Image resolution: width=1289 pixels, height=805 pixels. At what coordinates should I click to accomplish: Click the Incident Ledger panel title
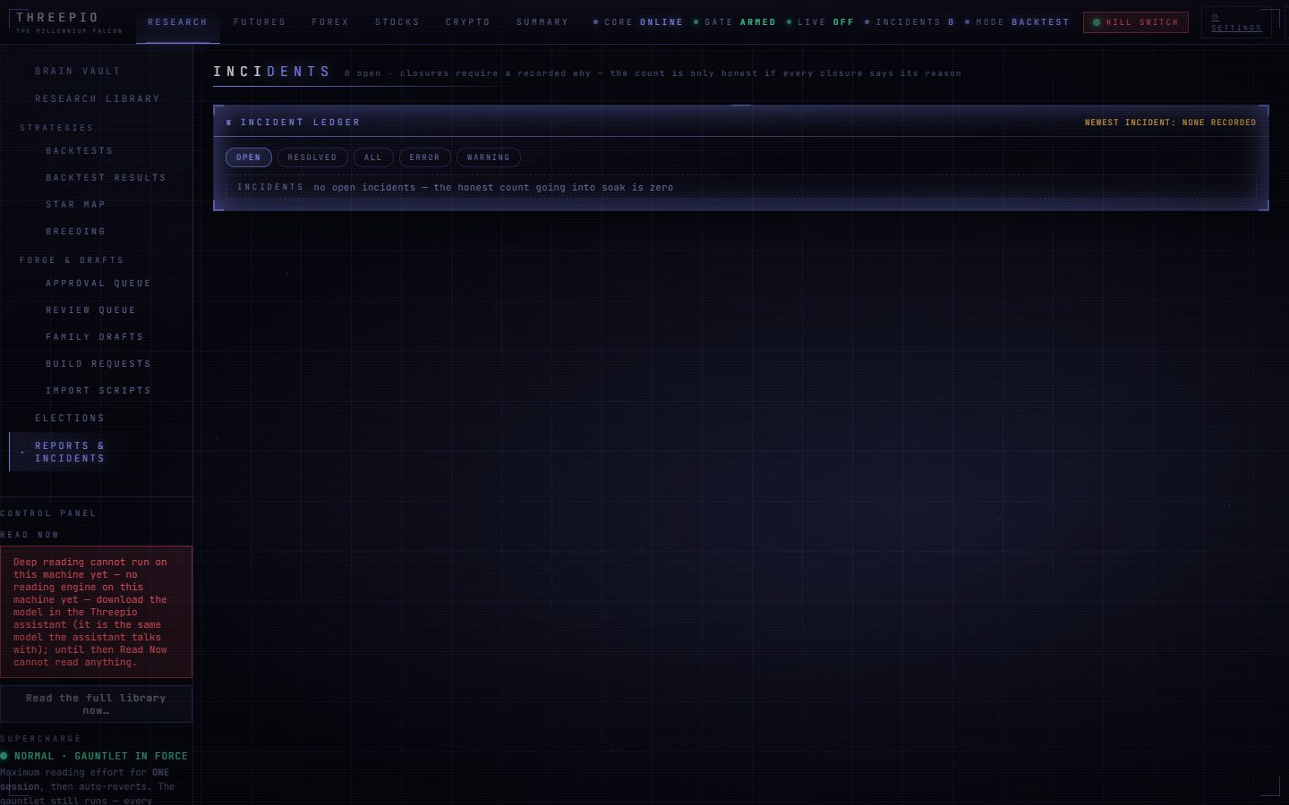click(x=300, y=123)
